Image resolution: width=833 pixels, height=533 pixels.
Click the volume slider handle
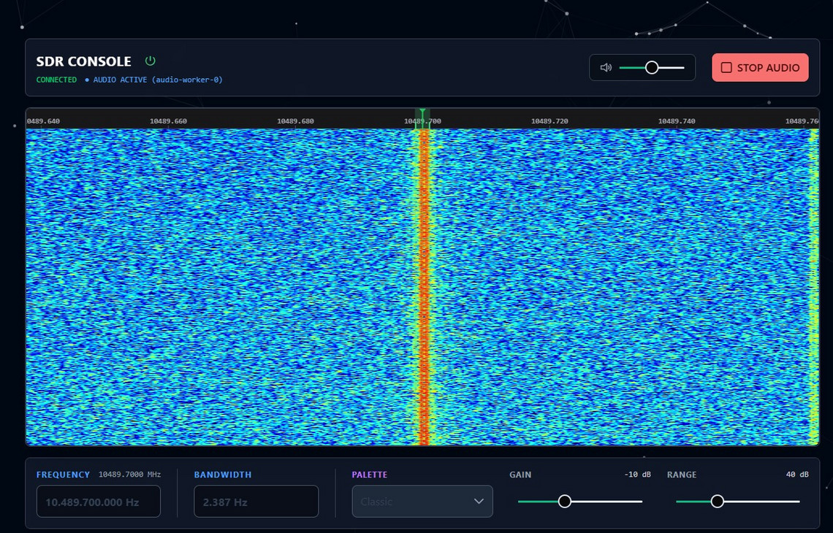pos(652,68)
